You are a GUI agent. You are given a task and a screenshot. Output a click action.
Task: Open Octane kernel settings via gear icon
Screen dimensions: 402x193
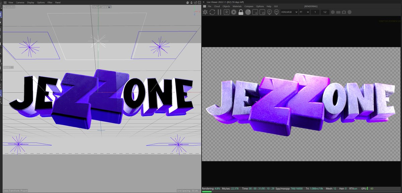click(x=234, y=12)
